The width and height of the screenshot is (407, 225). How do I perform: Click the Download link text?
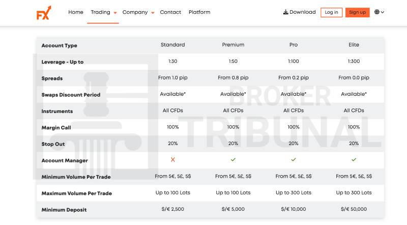303,12
